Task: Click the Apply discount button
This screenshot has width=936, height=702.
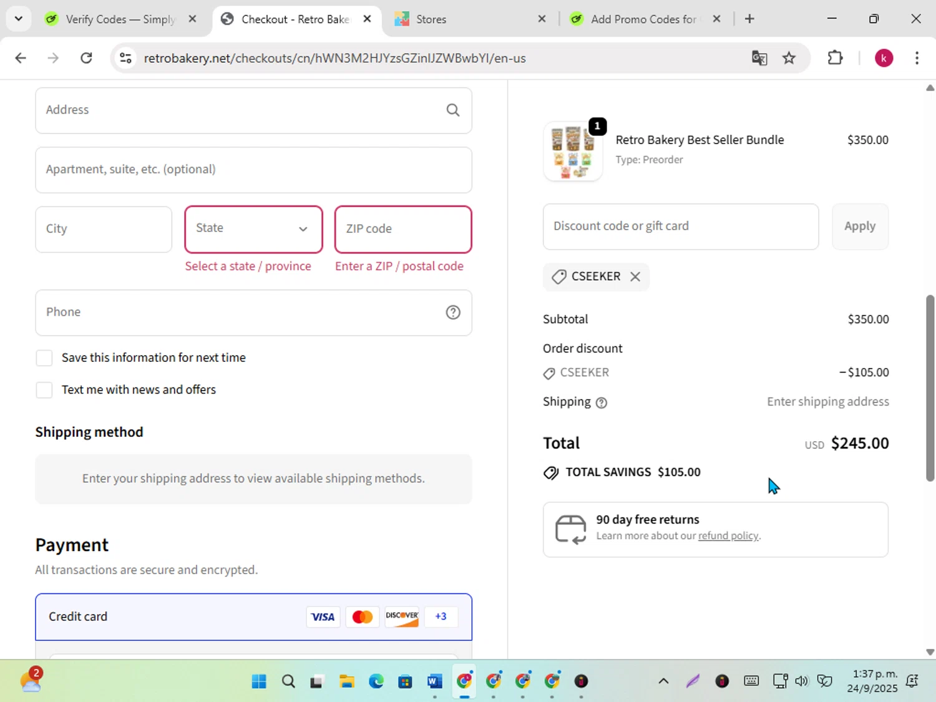Action: (860, 227)
